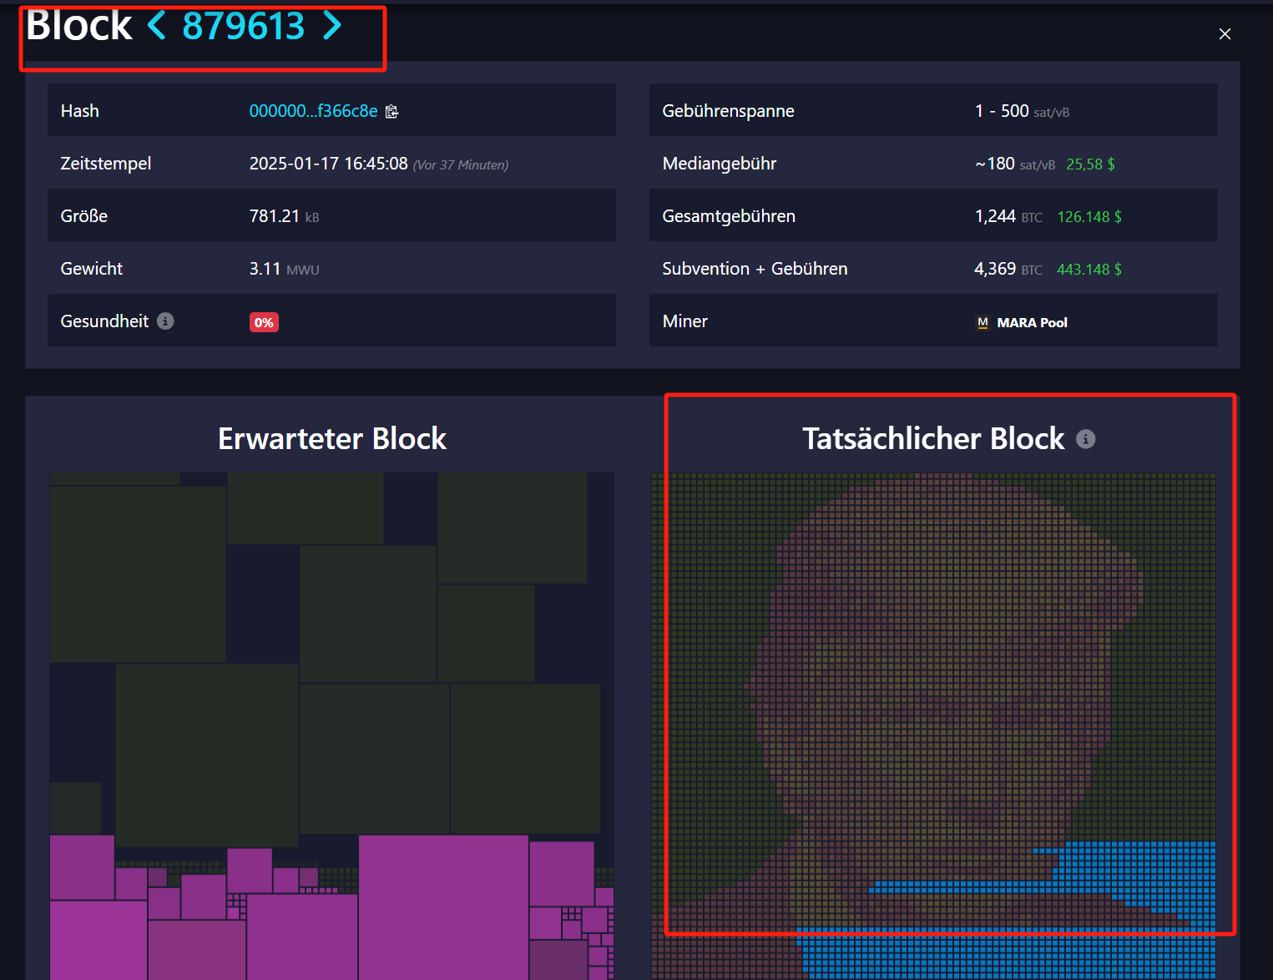Click the total fees amount 126.148 $
Viewport: 1273px width, 980px height.
coord(1089,217)
